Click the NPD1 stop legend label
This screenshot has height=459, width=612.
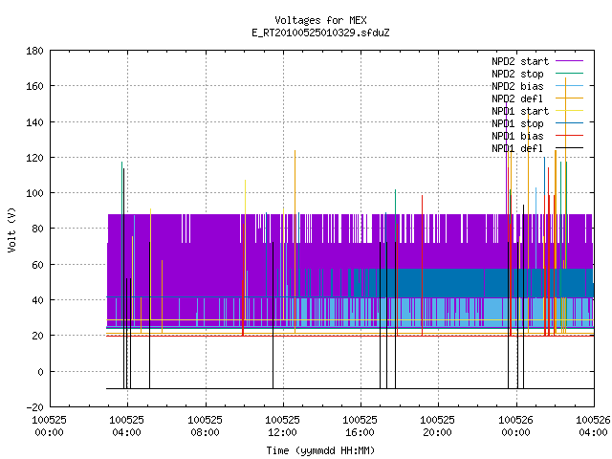tap(517, 123)
